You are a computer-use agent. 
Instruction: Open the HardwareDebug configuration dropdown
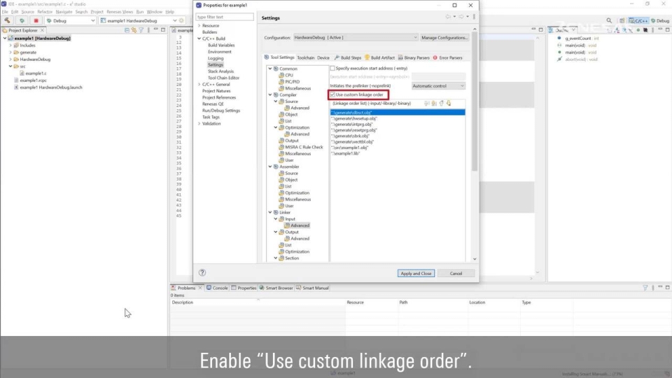tap(356, 38)
